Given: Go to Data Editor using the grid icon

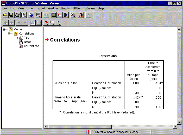Looking at the screenshot, I should pyautogui.click(x=54, y=15).
